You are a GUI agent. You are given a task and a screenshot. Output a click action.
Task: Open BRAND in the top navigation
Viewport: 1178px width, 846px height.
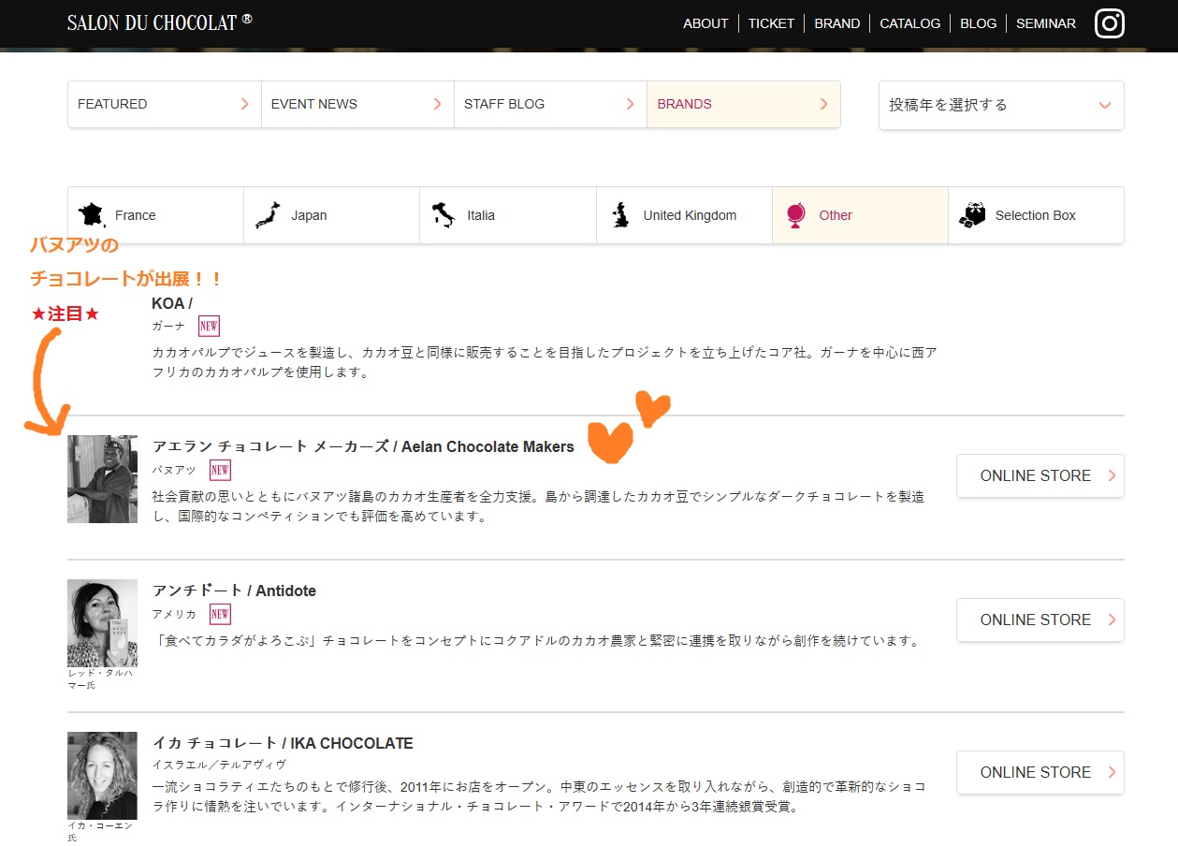pyautogui.click(x=837, y=23)
